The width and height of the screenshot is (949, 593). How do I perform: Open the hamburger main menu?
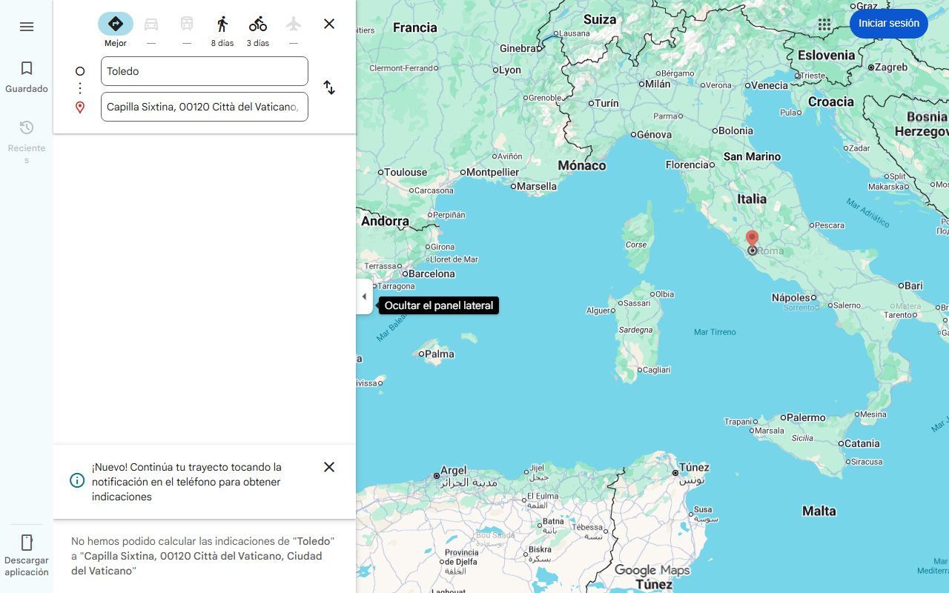[27, 27]
